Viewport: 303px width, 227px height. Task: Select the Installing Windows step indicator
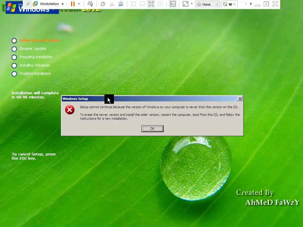pos(14,66)
